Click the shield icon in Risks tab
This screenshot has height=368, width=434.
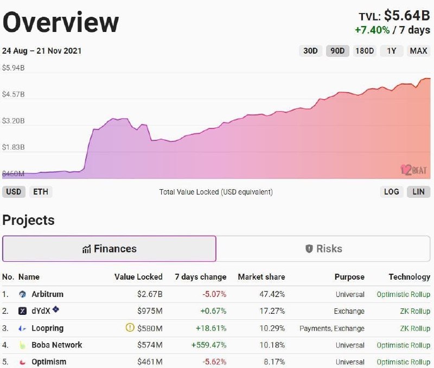pyautogui.click(x=309, y=249)
